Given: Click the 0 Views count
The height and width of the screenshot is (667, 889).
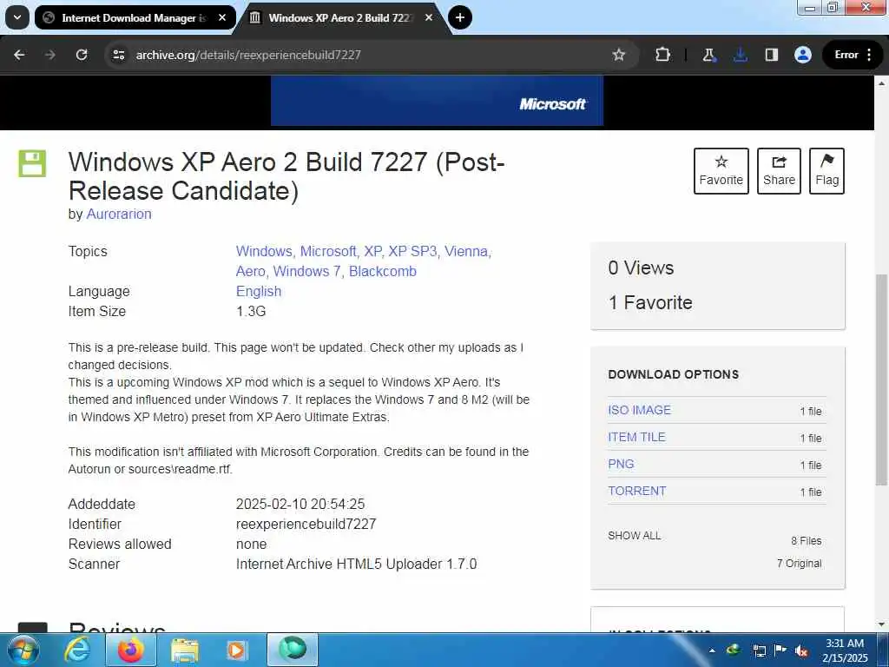Looking at the screenshot, I should 642,267.
